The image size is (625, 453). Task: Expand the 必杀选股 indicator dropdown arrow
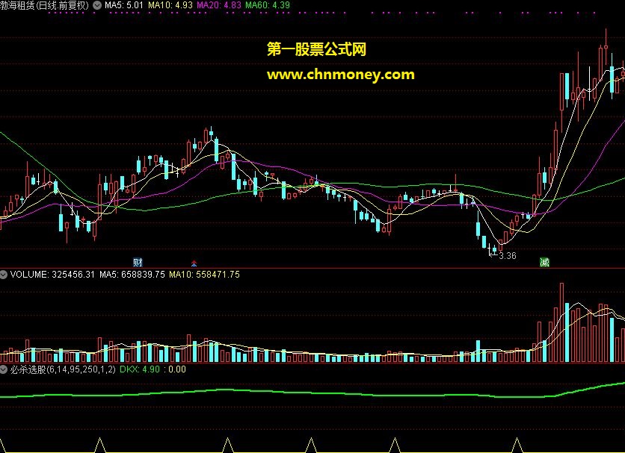[4, 369]
